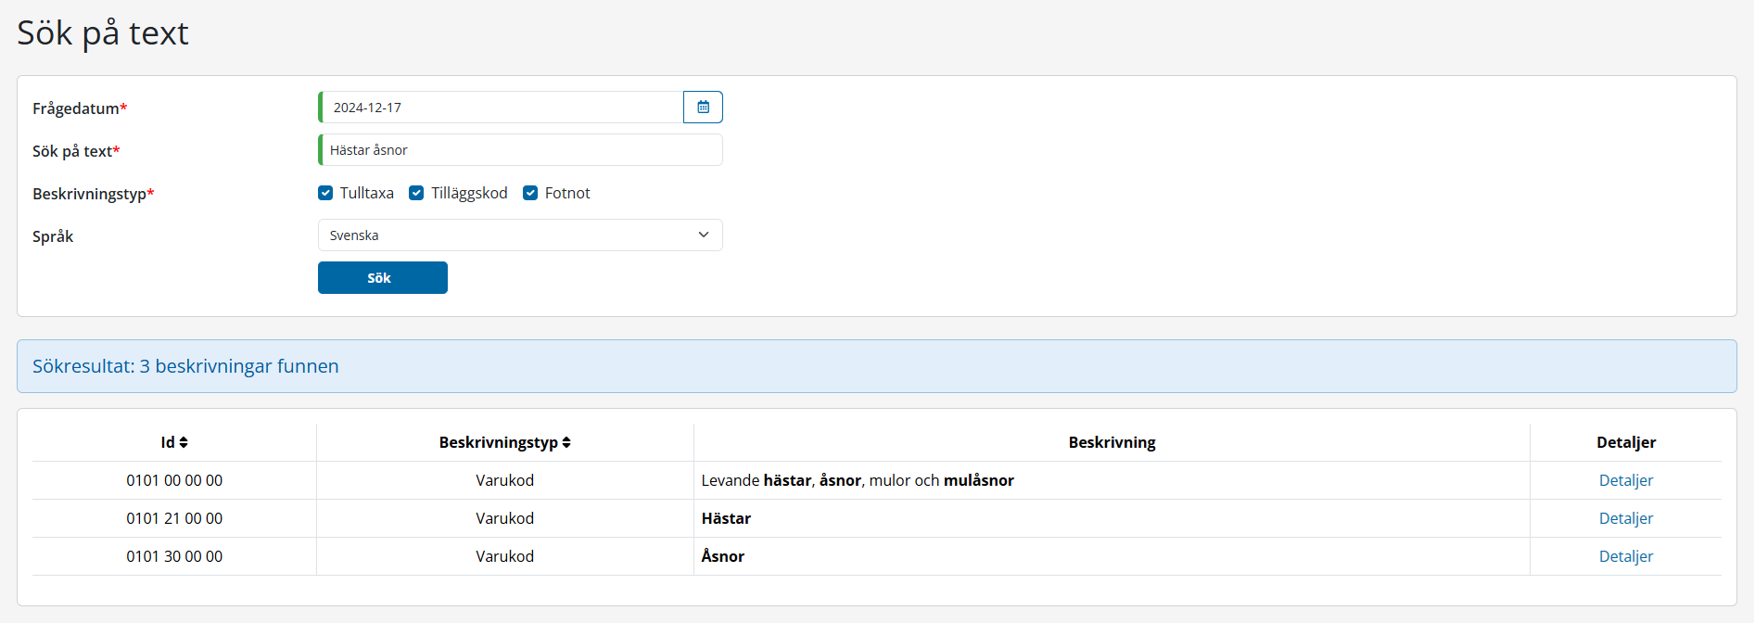
Task: Click the Detaljer column header
Action: click(x=1625, y=443)
